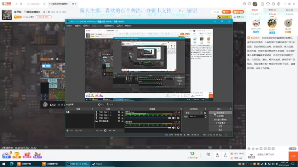Send chat message with orange send button

click(293, 156)
